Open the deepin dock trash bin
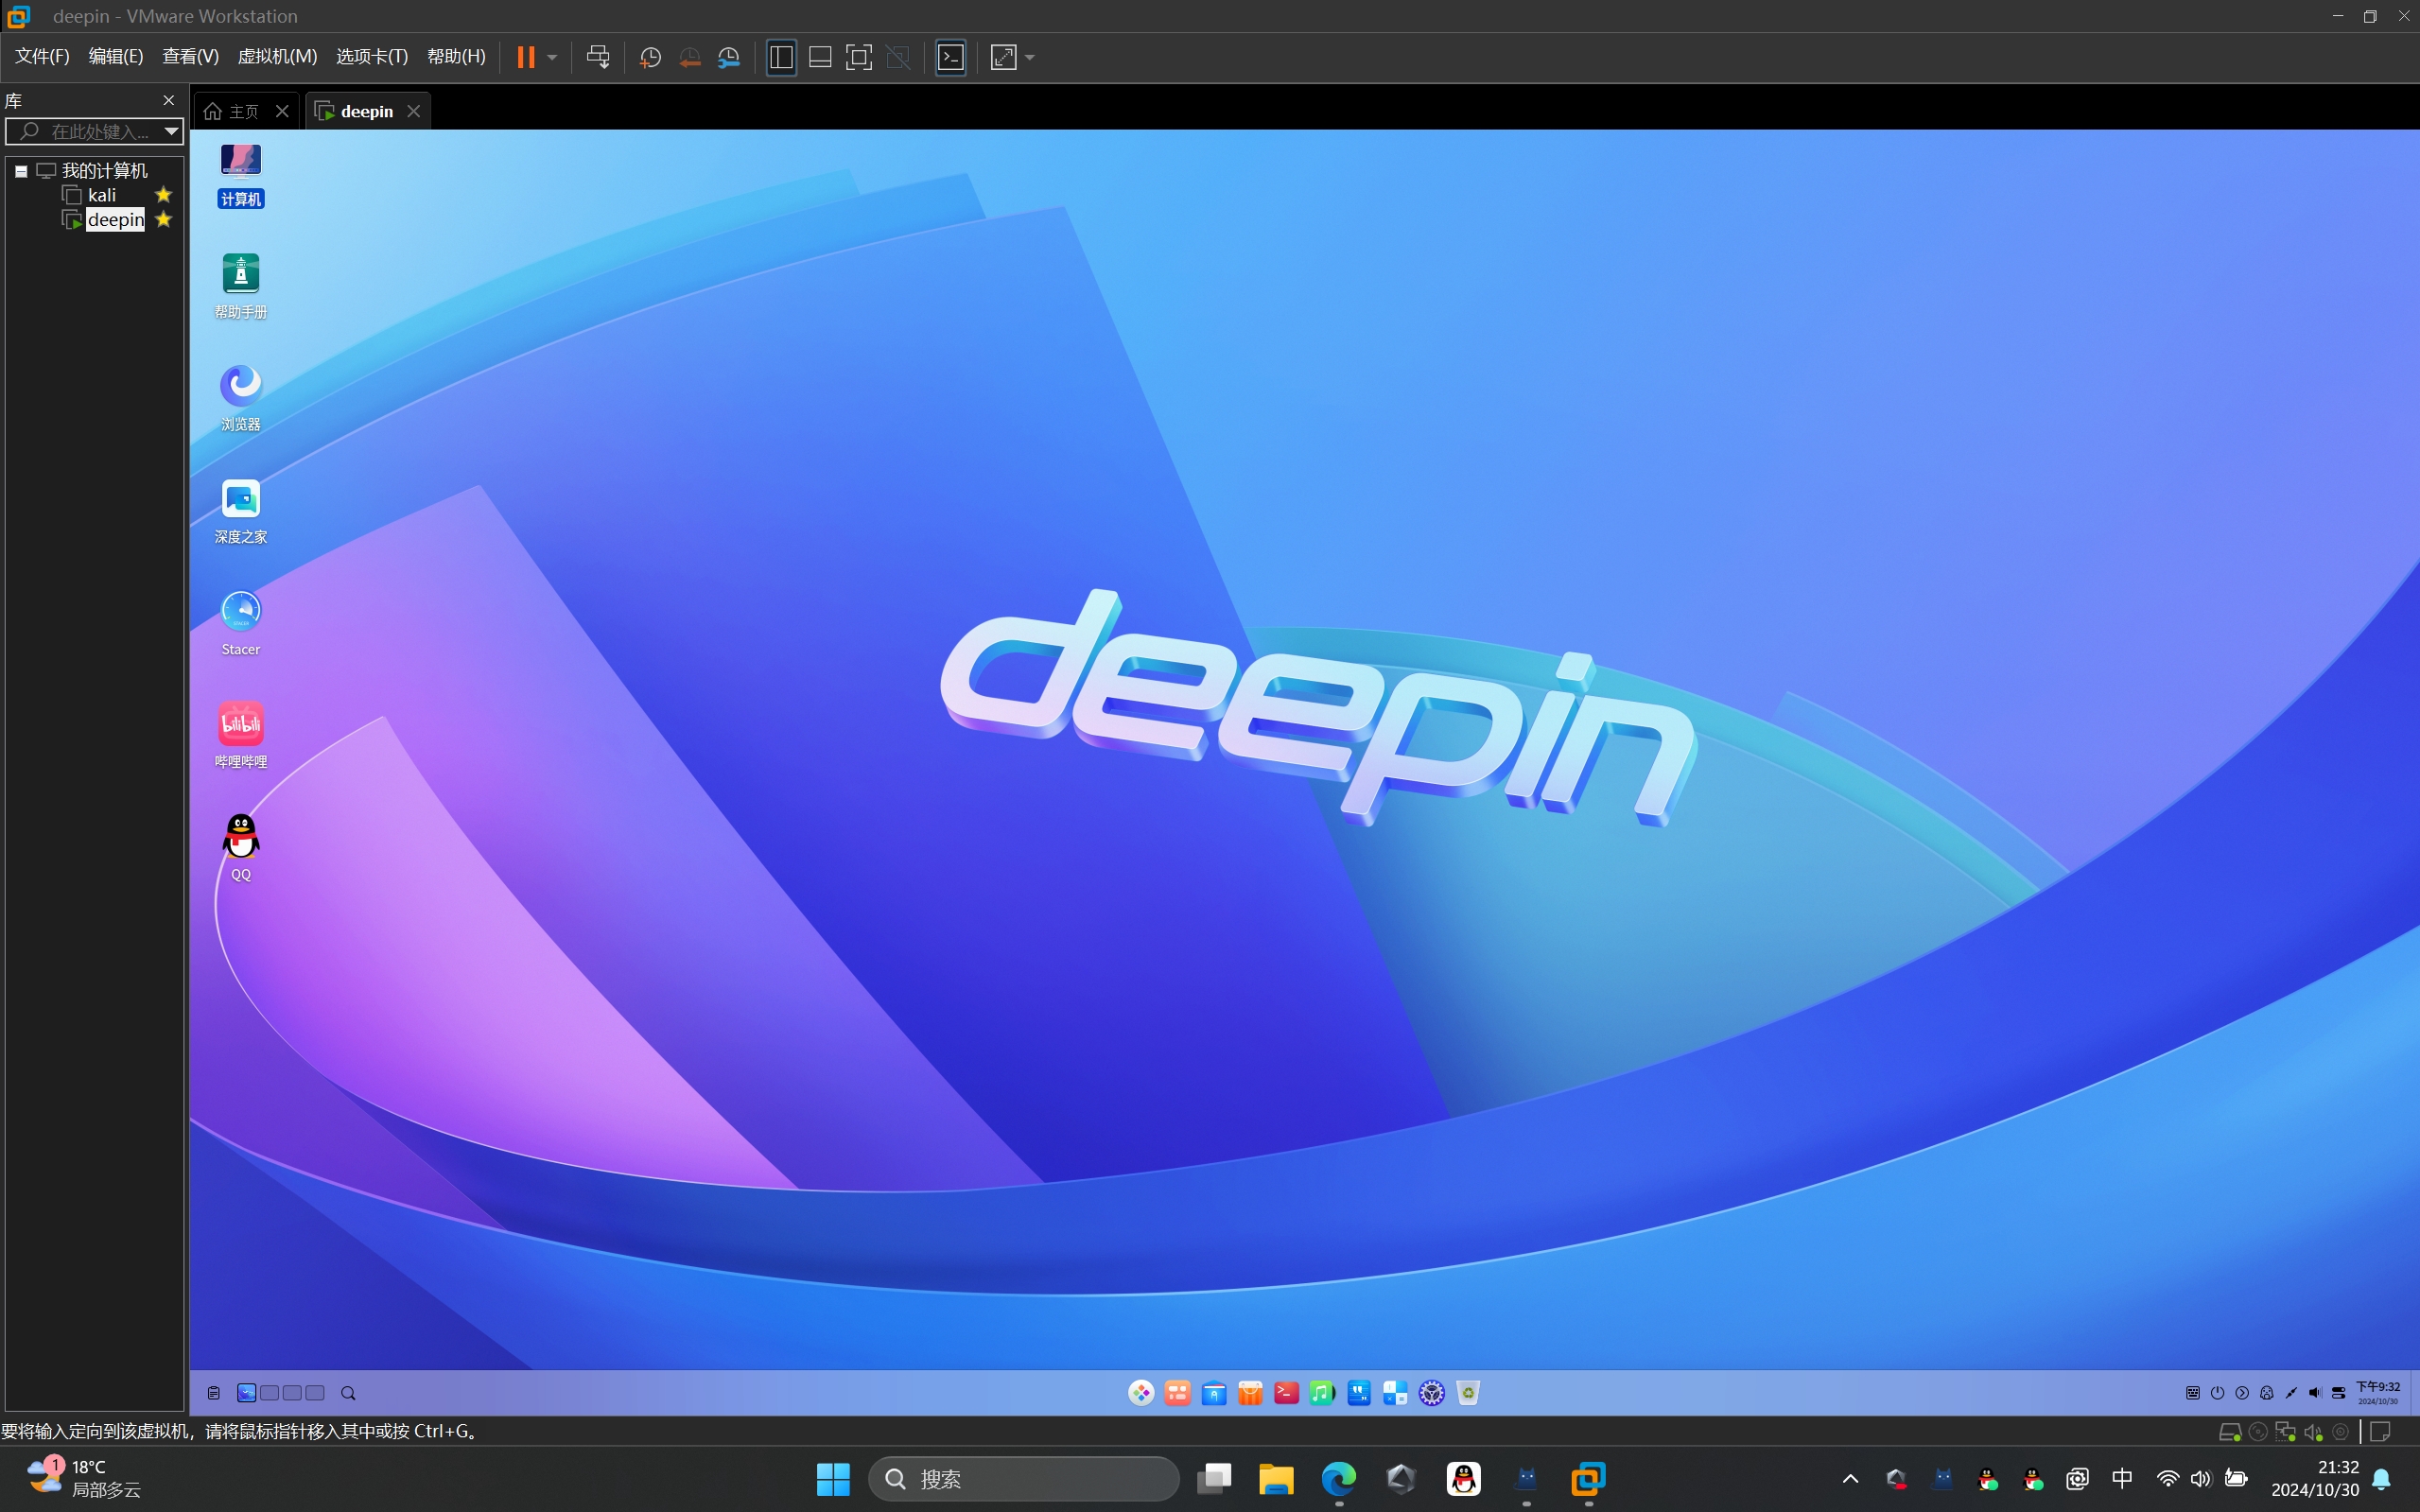Screen dimensions: 2420x1512 coord(1468,1392)
